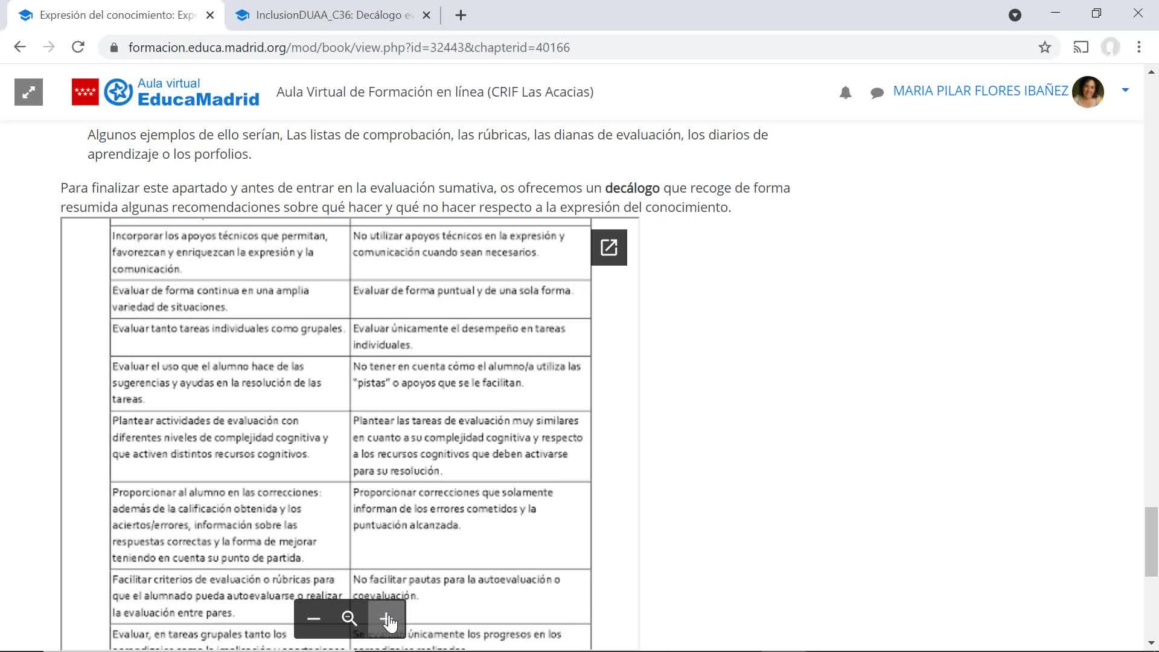Reload the current page

(x=78, y=47)
